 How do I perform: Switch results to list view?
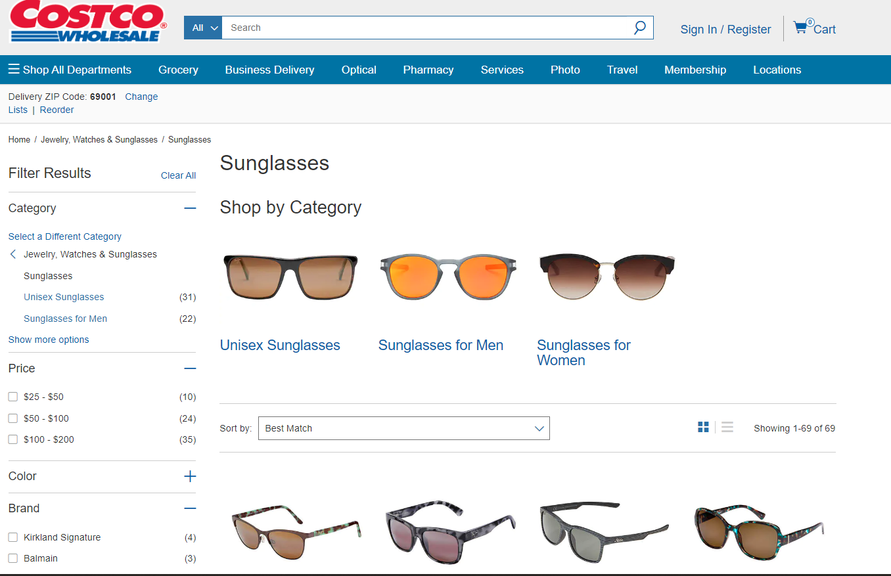[x=727, y=427]
